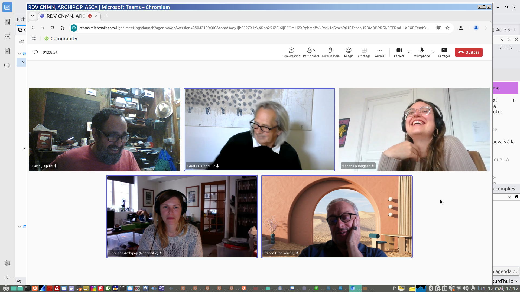Open the Community bookmark link
This screenshot has height=292, width=520.
click(x=61, y=38)
